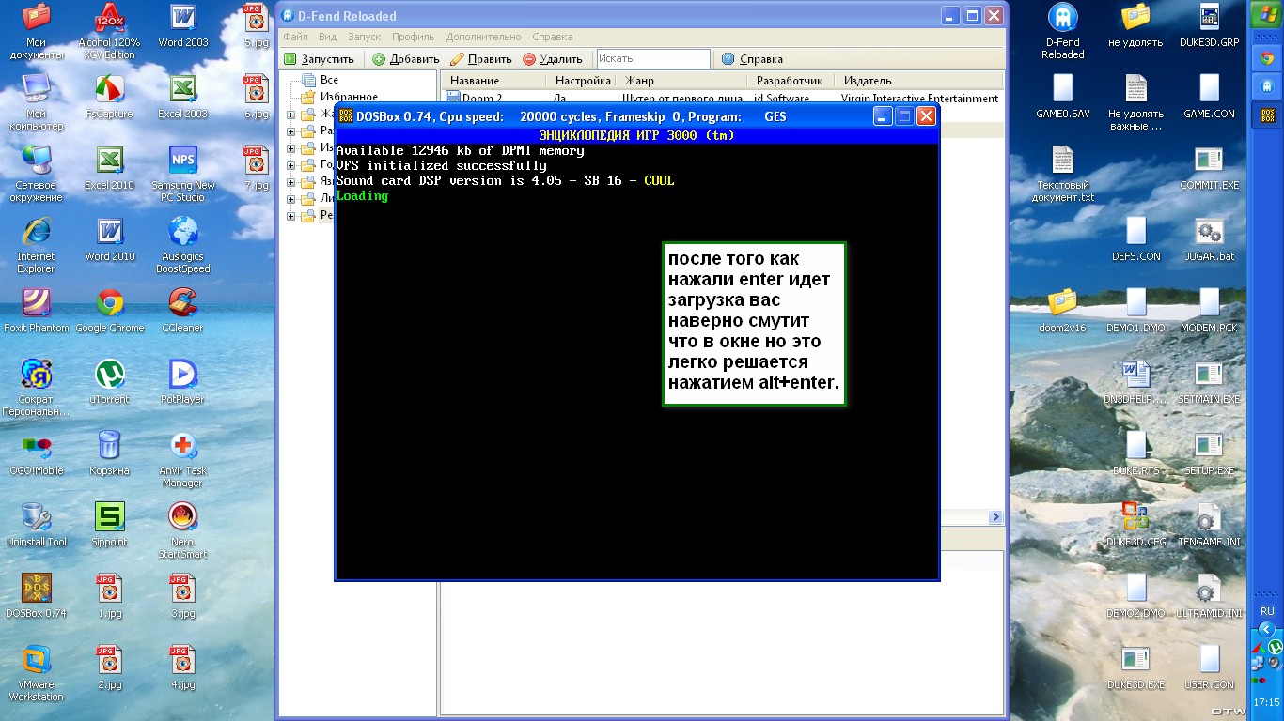This screenshot has width=1284, height=721.
Task: Click the Жанр column header
Action: [x=681, y=81]
